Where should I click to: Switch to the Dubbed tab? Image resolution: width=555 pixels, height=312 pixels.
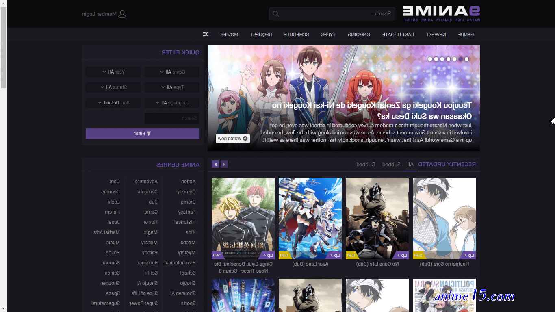coord(366,164)
